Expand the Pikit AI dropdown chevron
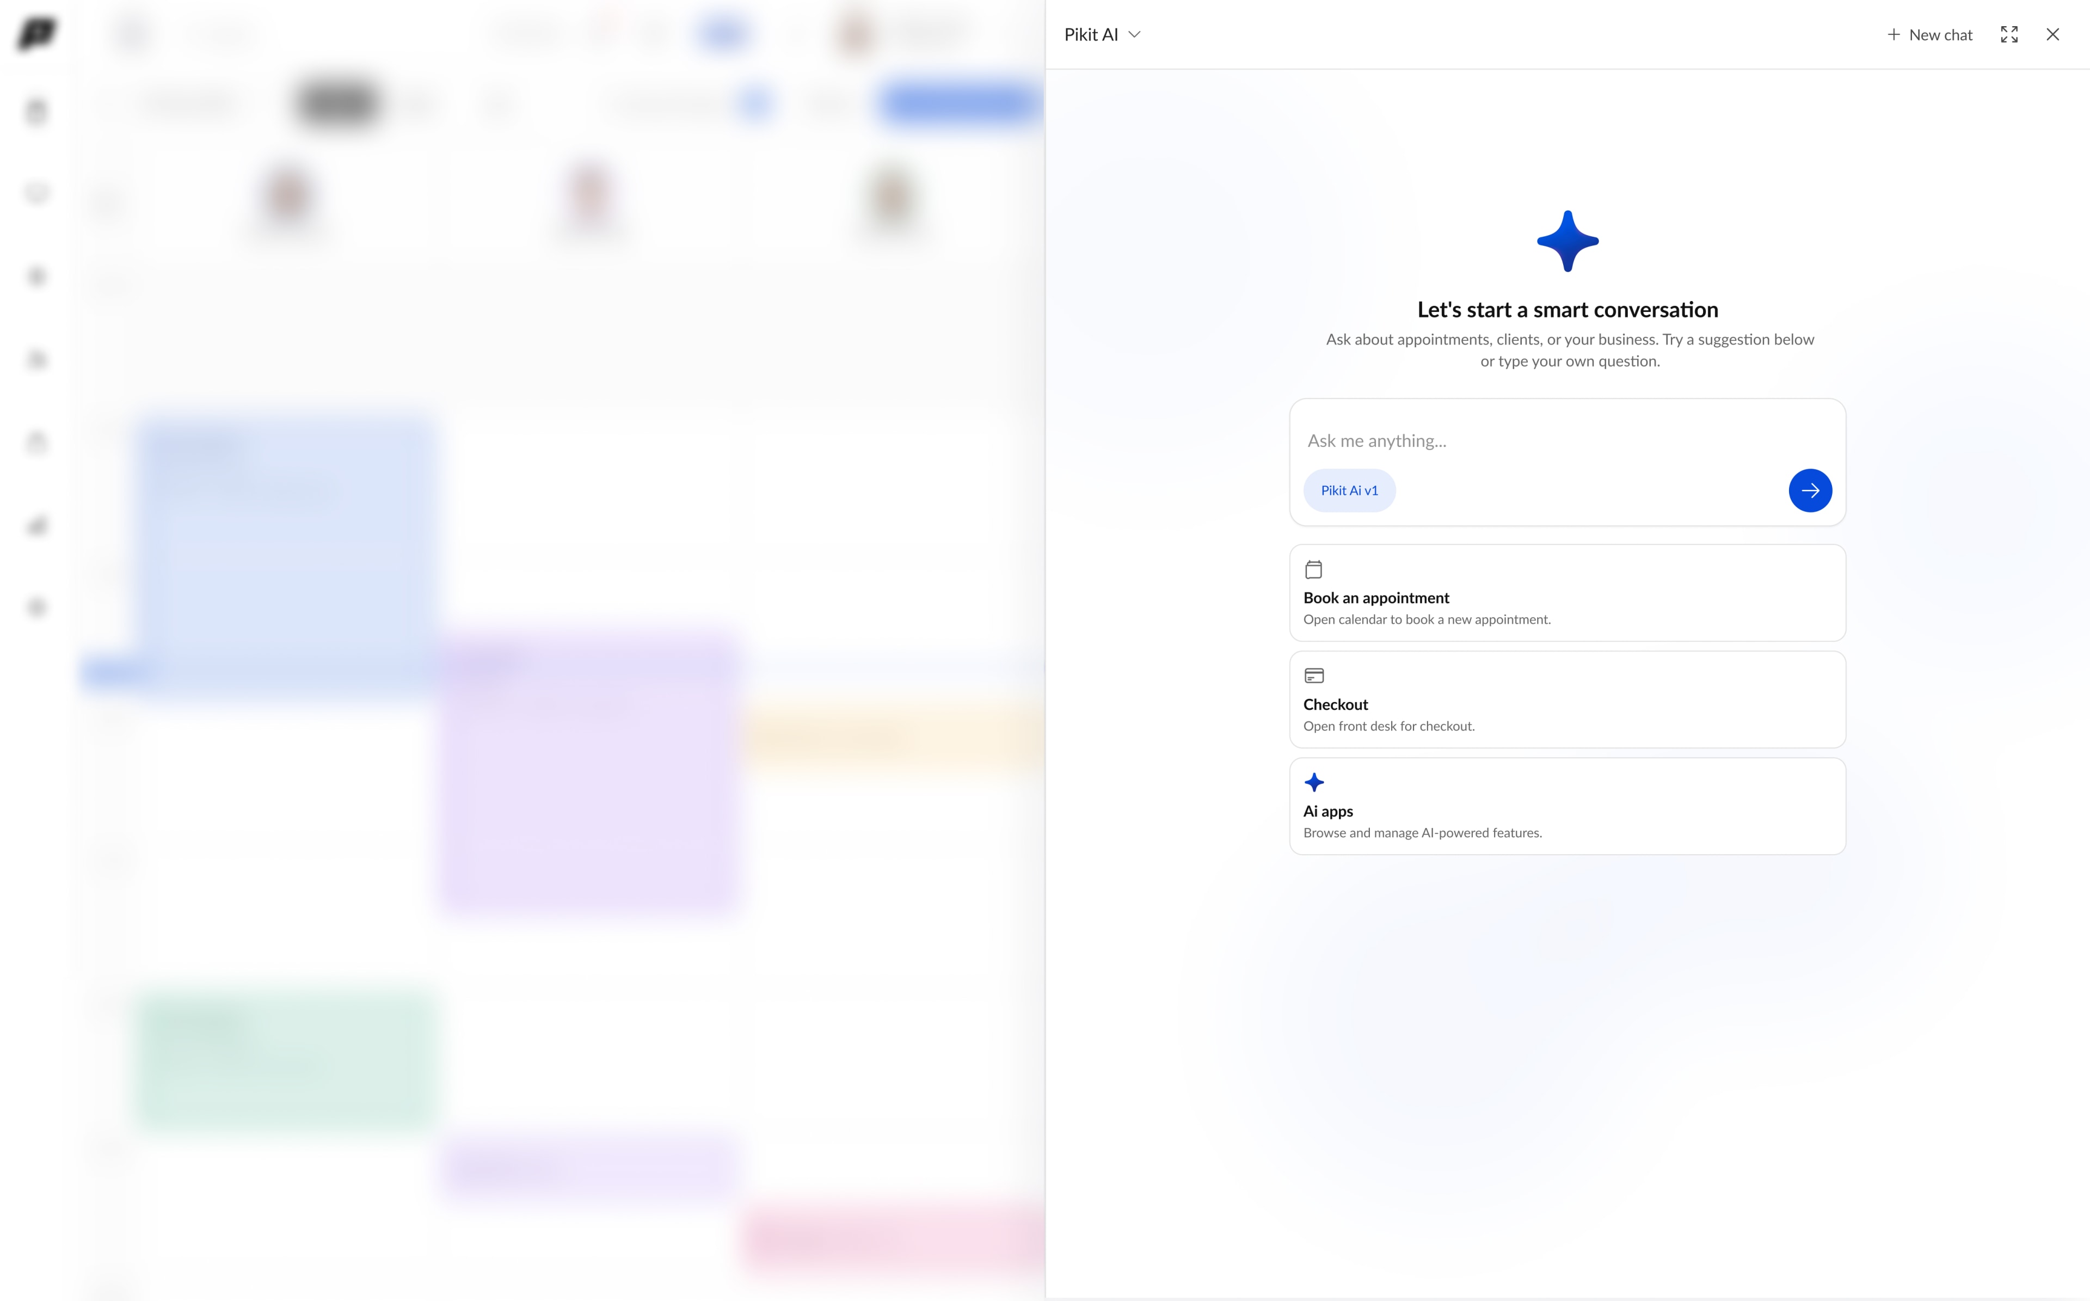 point(1134,34)
